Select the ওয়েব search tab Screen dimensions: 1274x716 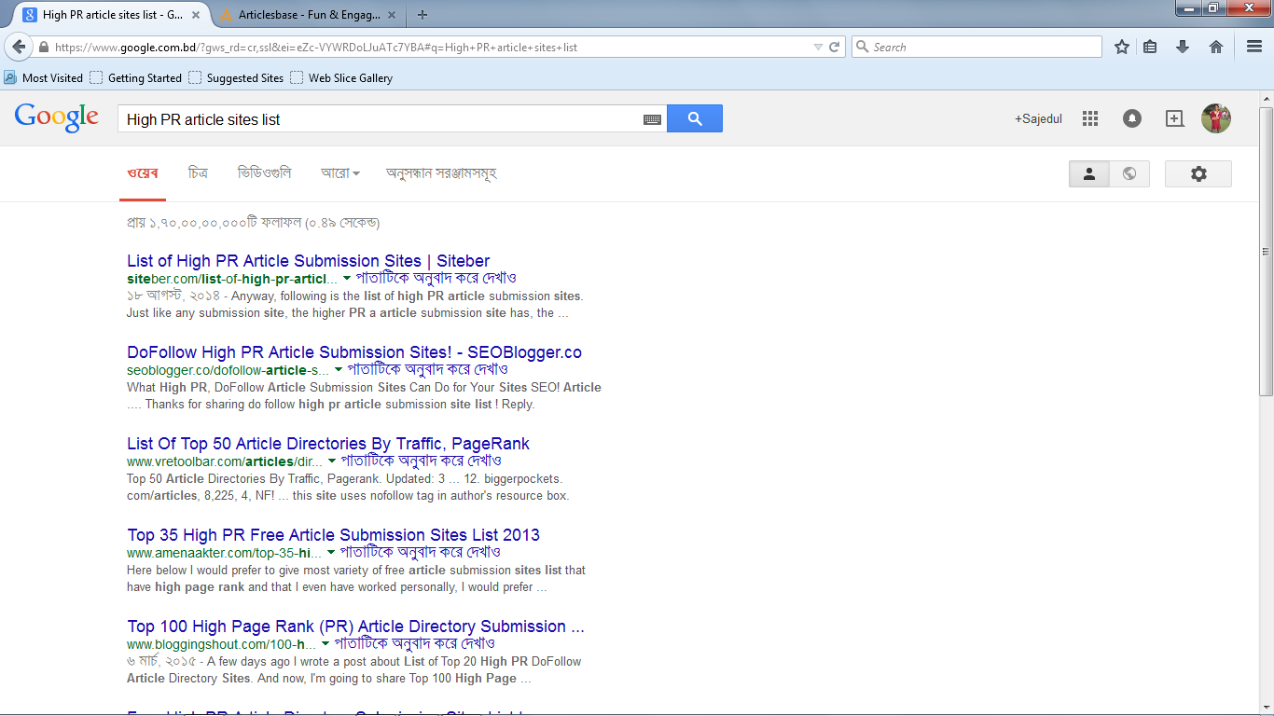pos(143,173)
